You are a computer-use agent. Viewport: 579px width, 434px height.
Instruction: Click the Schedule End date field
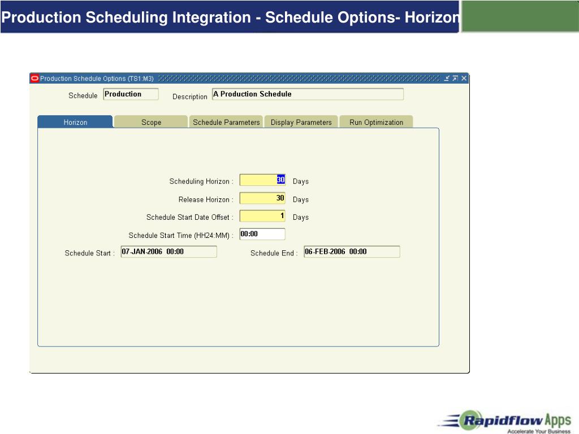pos(352,251)
